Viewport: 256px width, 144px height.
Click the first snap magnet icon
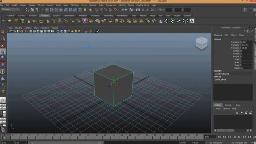pos(96,10)
